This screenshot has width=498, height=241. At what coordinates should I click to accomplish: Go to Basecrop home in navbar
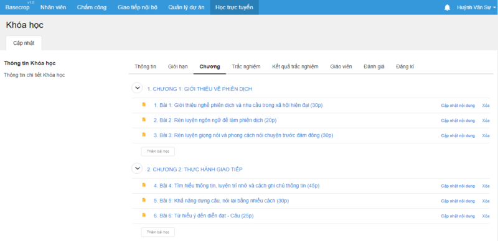17,7
